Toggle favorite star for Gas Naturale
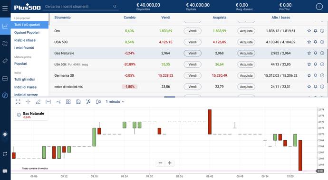 tap(309, 53)
